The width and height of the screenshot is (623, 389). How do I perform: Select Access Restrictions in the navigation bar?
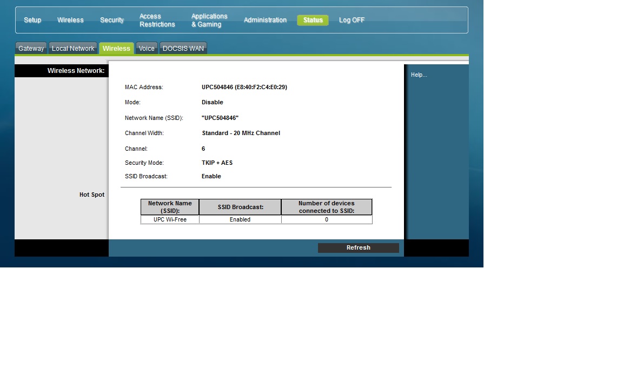tap(157, 20)
